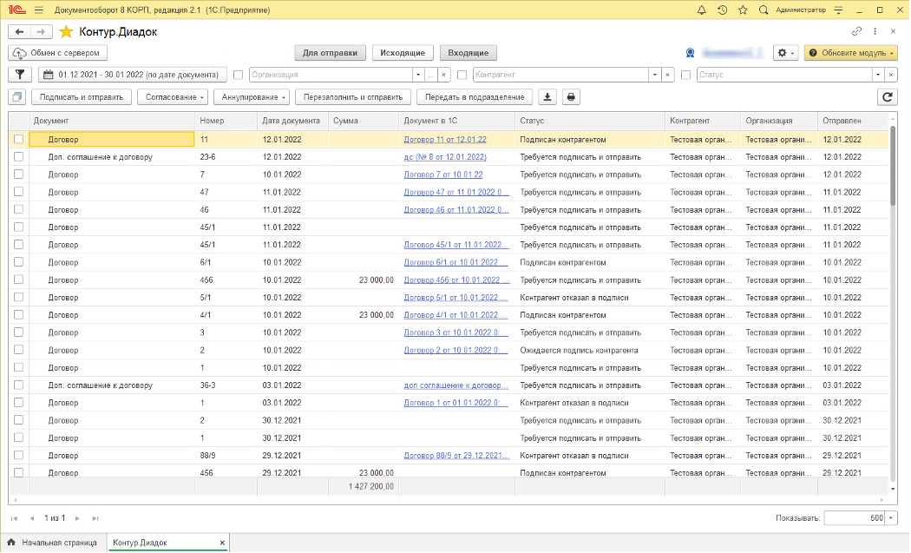
Task: Clear the Контрагент filter with X
Action: tap(667, 75)
